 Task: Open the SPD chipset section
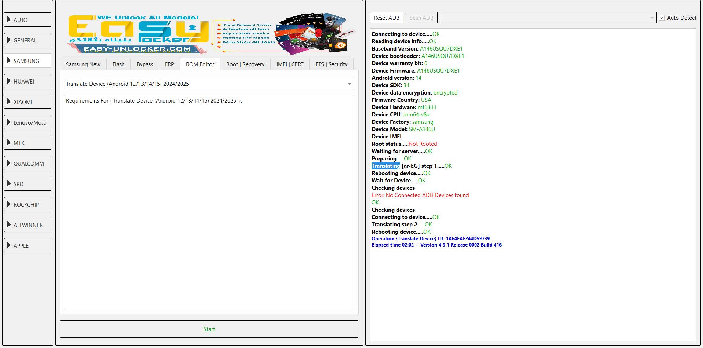(27, 184)
